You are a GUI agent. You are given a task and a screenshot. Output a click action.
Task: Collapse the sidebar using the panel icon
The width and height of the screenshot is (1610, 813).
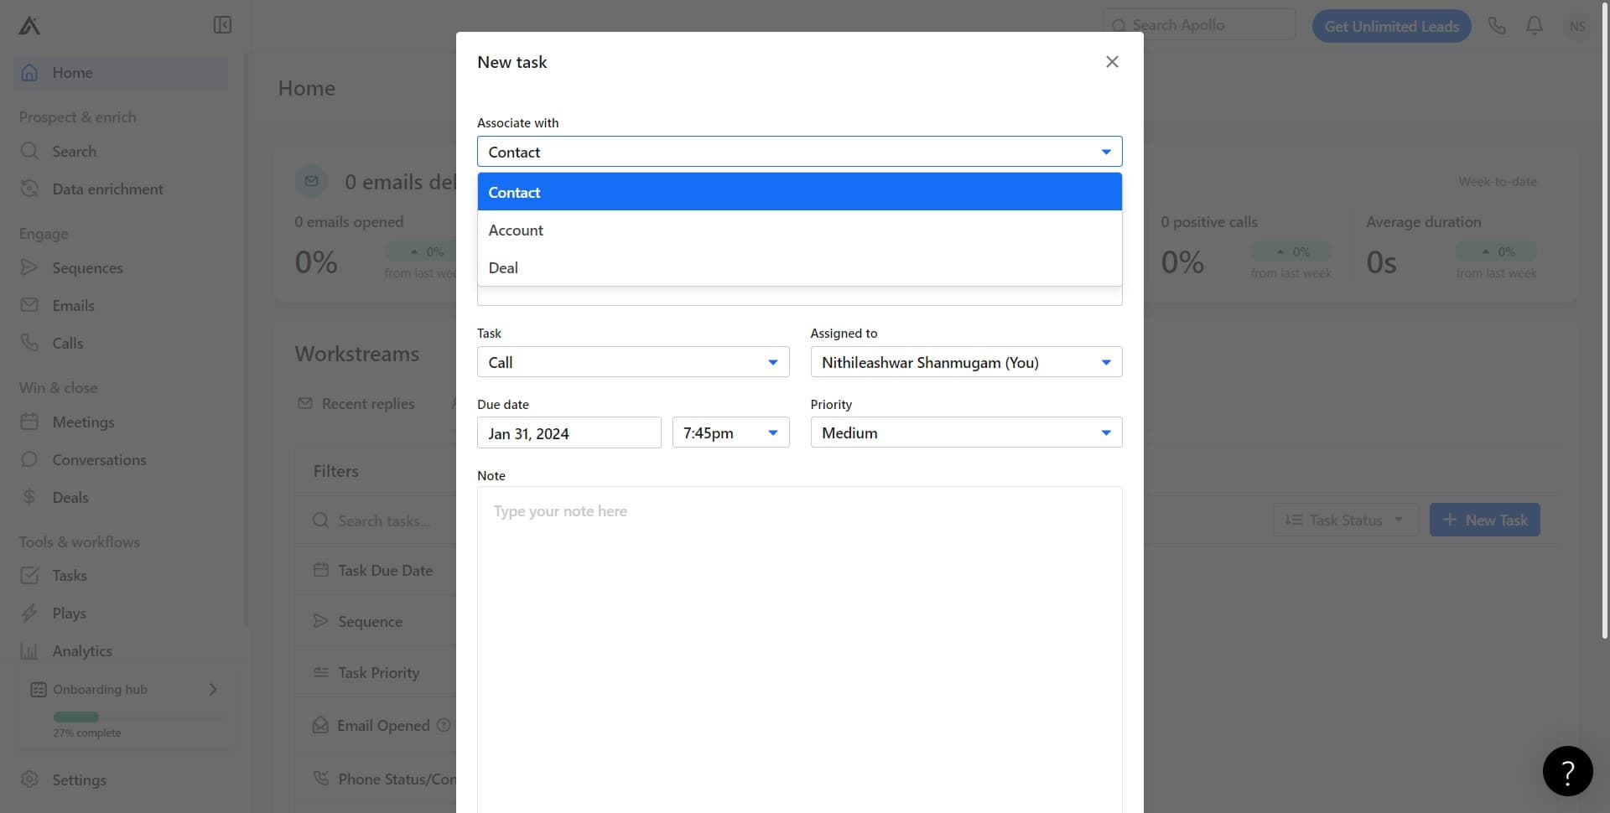point(221,24)
